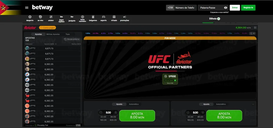Increase right bet amount with plus
The width and height of the screenshot is (273, 128).
point(203,113)
